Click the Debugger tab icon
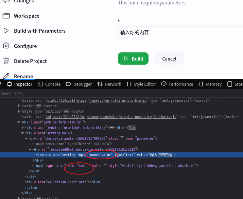 pos(69,84)
